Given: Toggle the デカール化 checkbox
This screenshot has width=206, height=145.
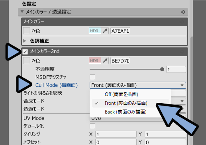Looking at the screenshot, I should coord(92,126).
